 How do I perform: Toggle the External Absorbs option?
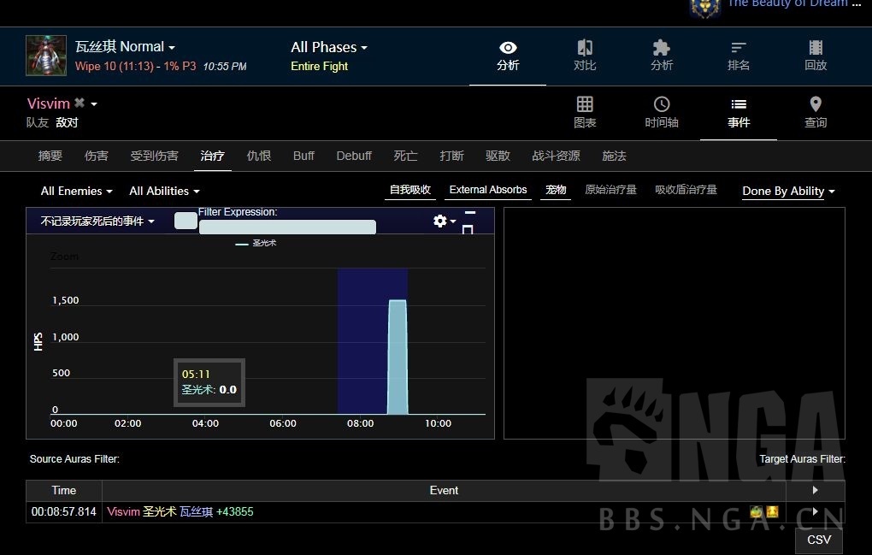click(487, 190)
